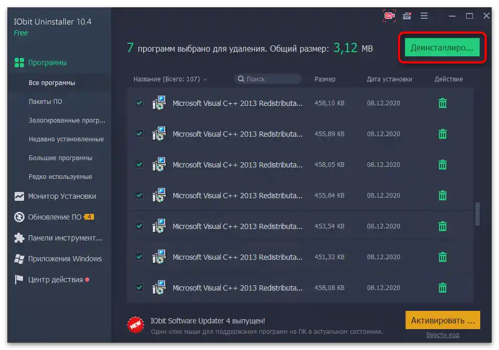Uncheck the checkbox for 455,89 KB program
Viewport: 499px width, 350px height.
point(139,134)
